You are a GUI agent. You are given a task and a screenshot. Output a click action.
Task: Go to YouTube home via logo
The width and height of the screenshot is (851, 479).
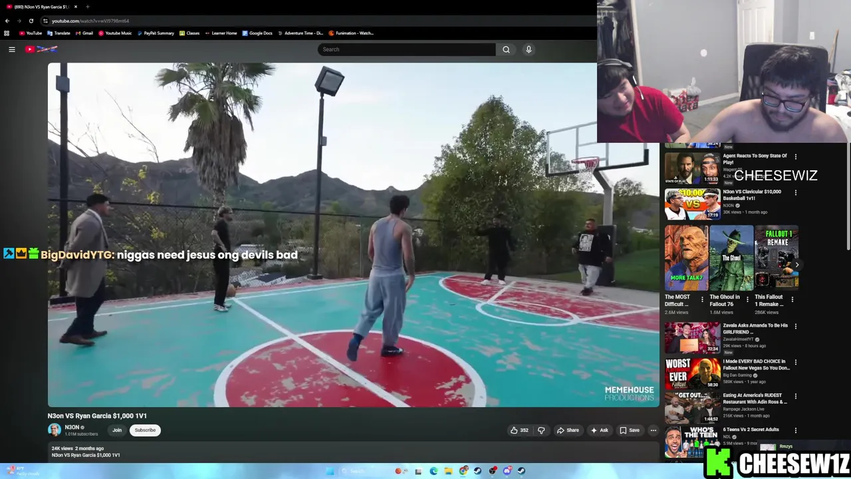41,49
